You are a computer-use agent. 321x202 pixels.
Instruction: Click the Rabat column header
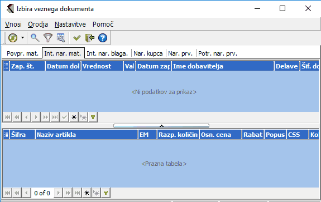tap(253, 135)
